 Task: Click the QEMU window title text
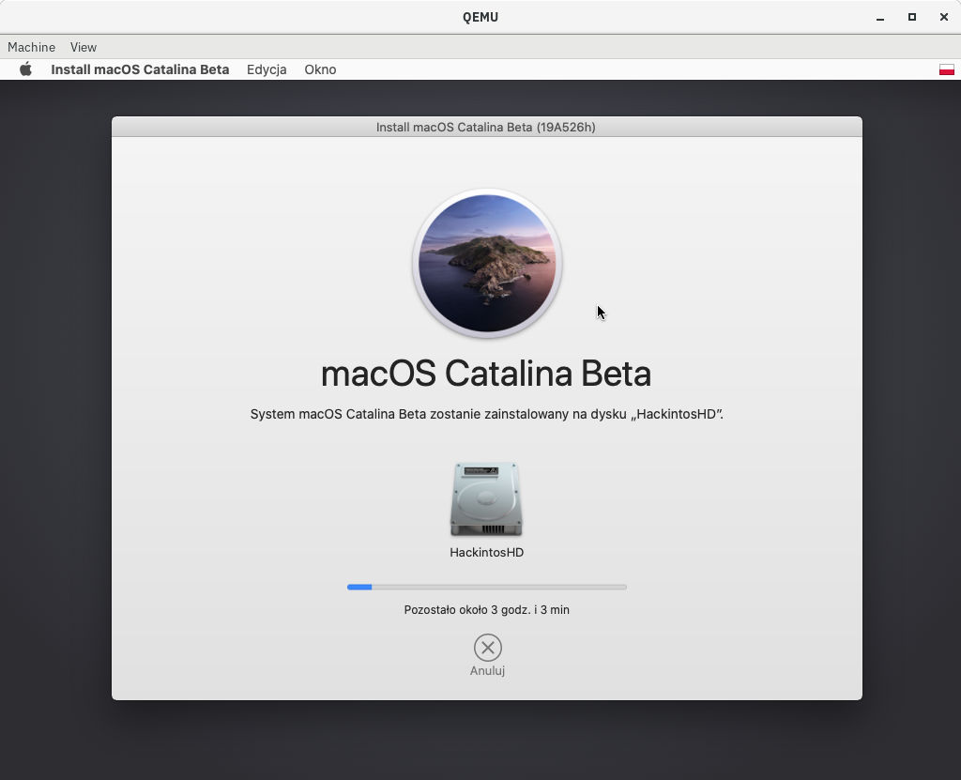[x=480, y=17]
